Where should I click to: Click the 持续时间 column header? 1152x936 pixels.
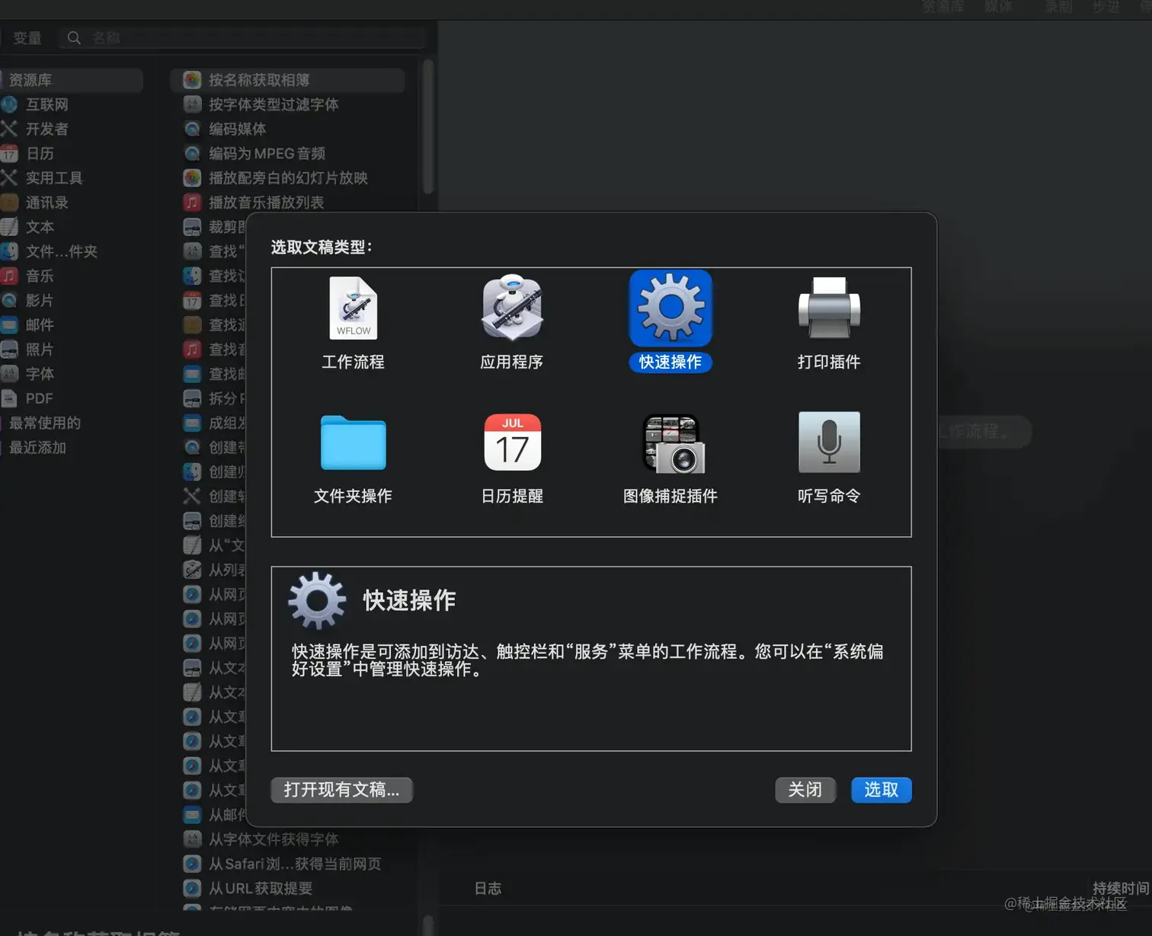[x=1121, y=888]
